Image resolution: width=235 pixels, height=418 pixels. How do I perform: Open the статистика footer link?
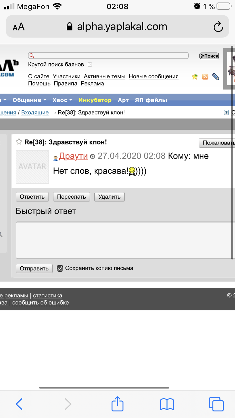48,295
